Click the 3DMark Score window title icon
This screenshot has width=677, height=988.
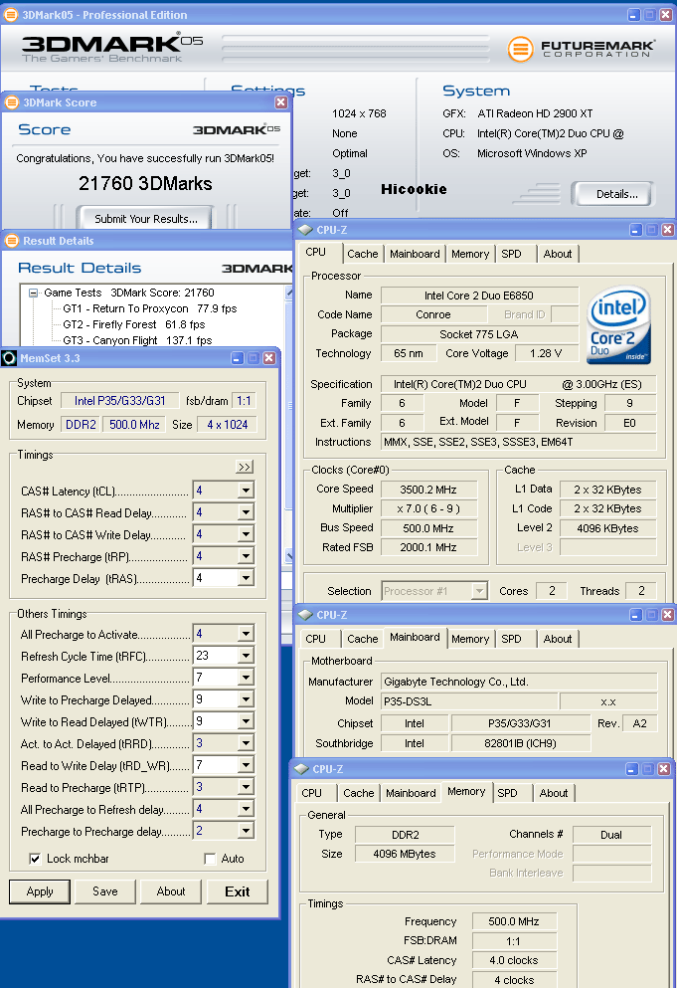tap(11, 102)
